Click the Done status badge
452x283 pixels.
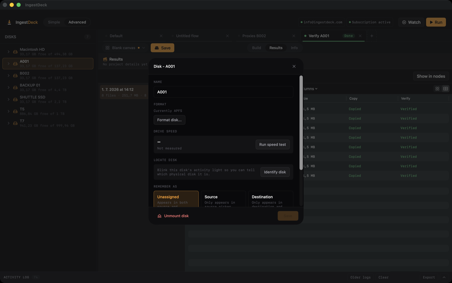tap(349, 36)
